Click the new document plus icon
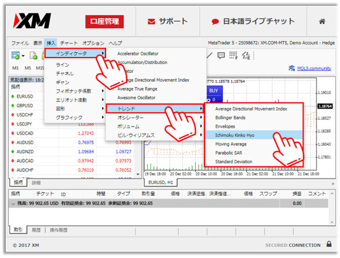Image resolution: width=340 pixels, height=258 pixels. point(33,56)
